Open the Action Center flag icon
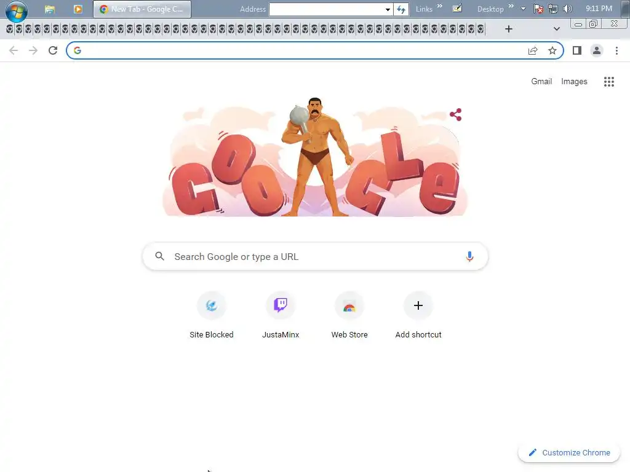630x472 pixels. [538, 9]
